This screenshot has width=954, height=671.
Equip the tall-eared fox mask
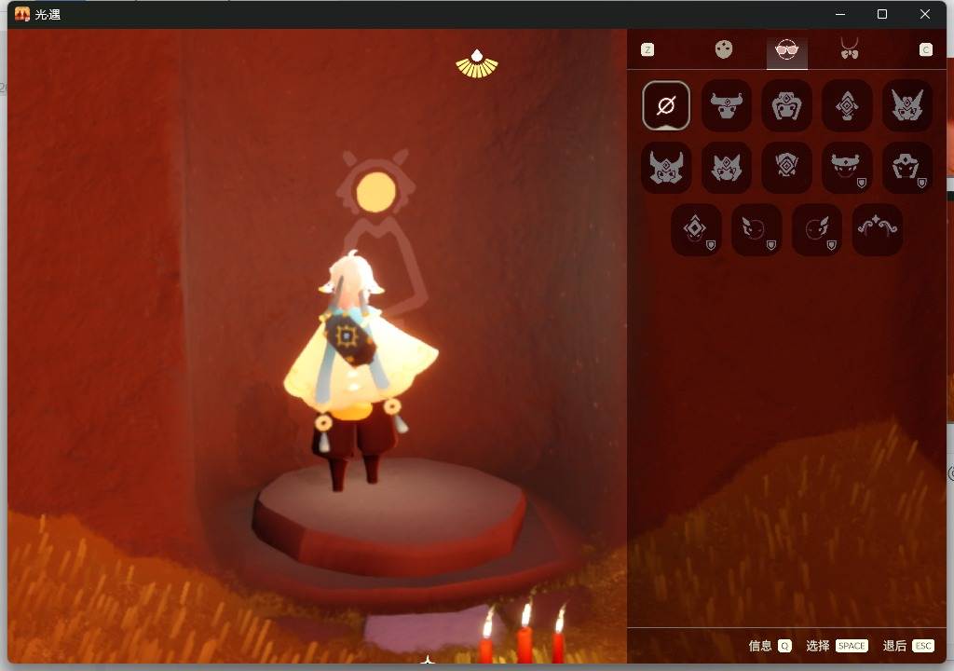(x=907, y=105)
